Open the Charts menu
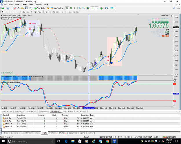The height and width of the screenshot is (144, 181). click(x=24, y=5)
